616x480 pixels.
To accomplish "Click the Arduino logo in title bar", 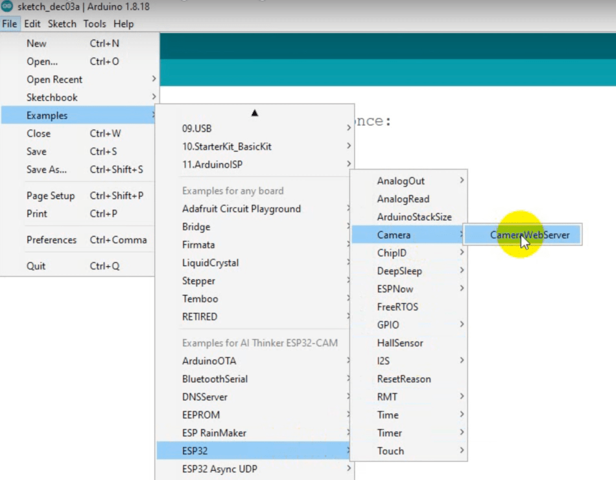I will 6,6.
